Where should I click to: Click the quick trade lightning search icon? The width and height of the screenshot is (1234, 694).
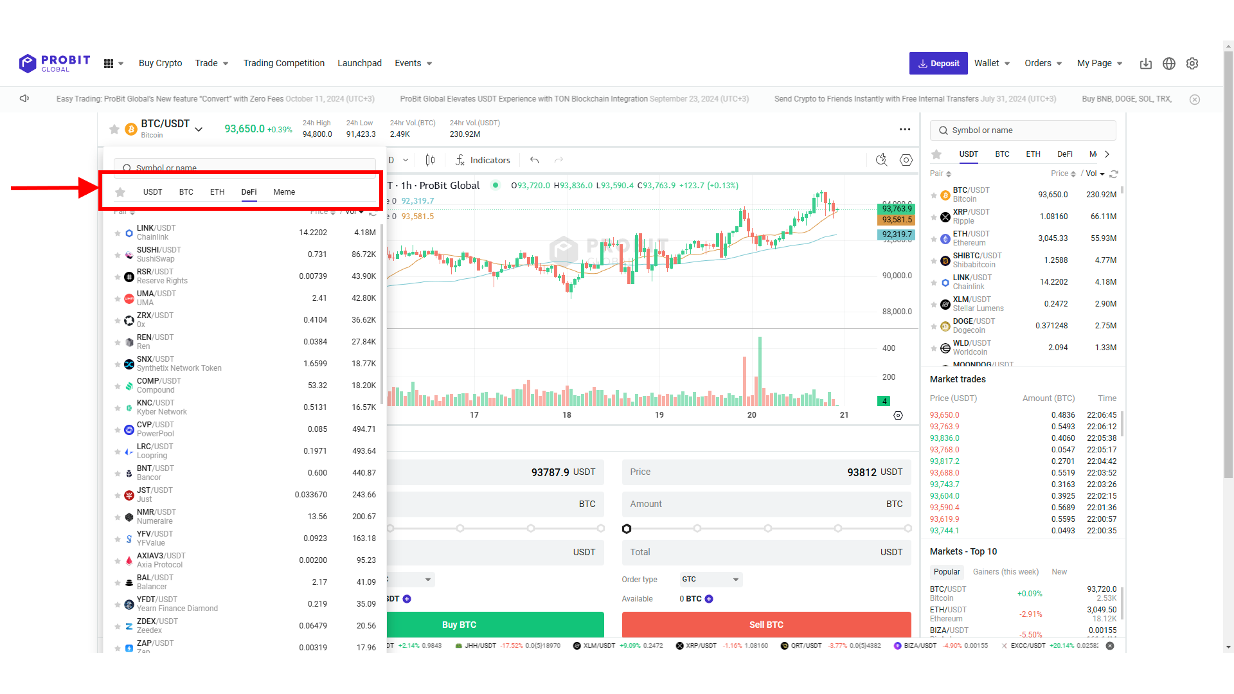pyautogui.click(x=881, y=160)
